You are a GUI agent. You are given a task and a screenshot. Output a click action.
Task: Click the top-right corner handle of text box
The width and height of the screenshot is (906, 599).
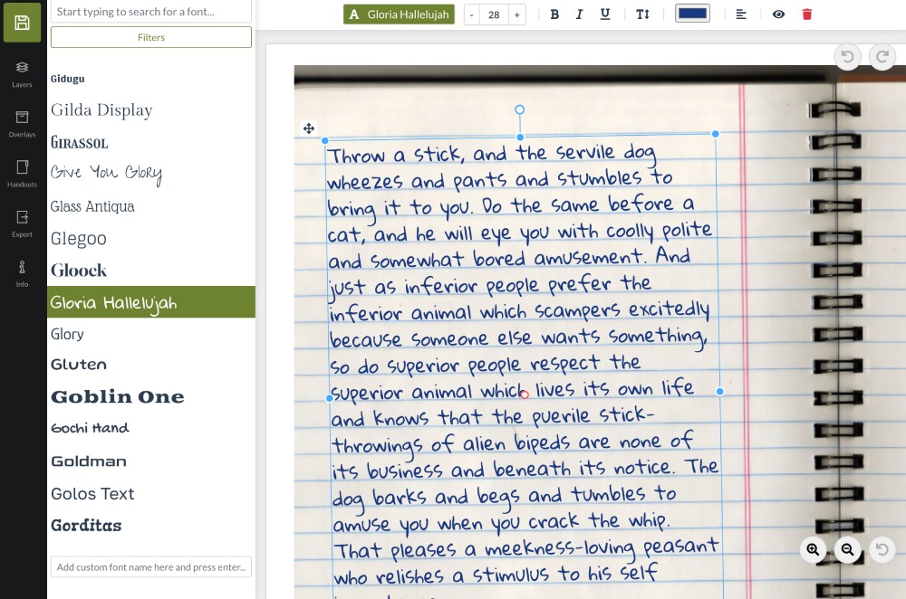716,134
